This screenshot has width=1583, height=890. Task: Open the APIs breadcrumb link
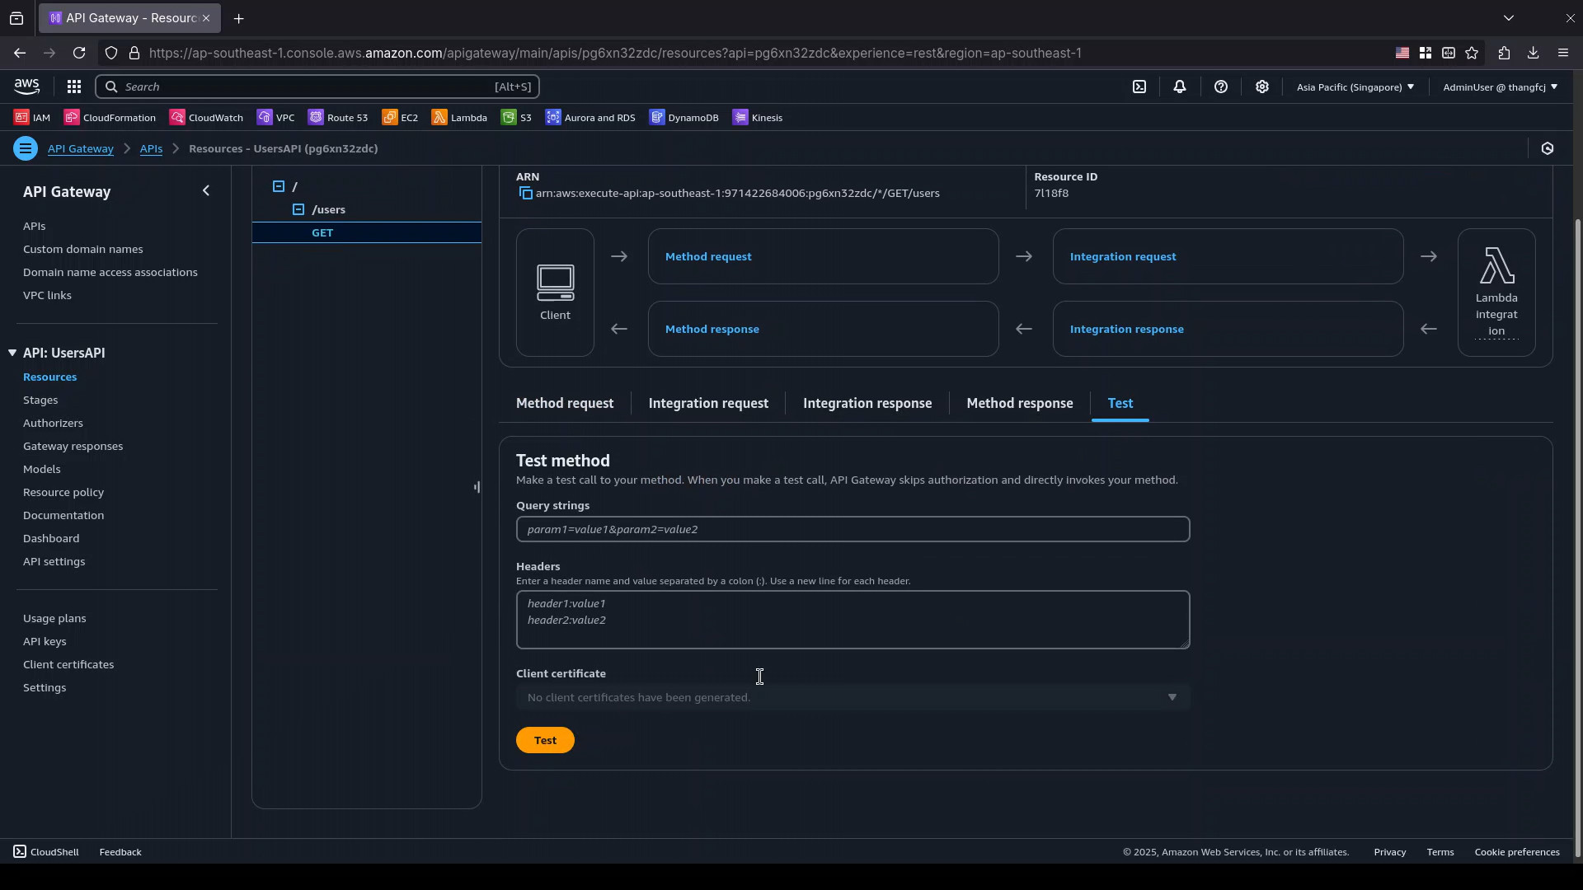pos(151,148)
